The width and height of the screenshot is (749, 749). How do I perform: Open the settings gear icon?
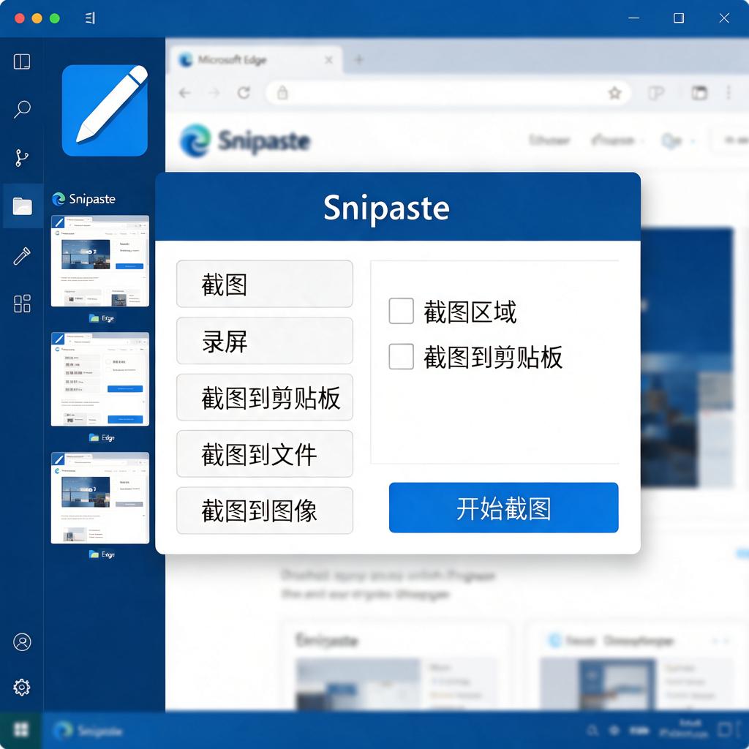pyautogui.click(x=21, y=688)
